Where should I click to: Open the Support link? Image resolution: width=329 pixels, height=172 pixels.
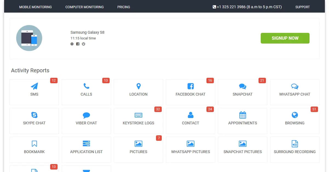pos(302,7)
